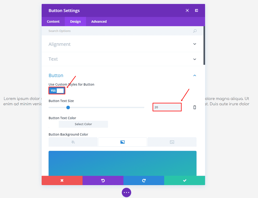258x198 pixels.
Task: Expand the Alignment section
Action: (195, 44)
